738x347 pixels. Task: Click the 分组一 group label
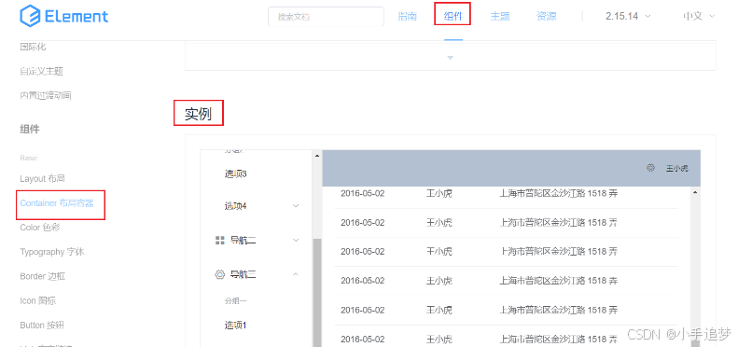pos(236,301)
